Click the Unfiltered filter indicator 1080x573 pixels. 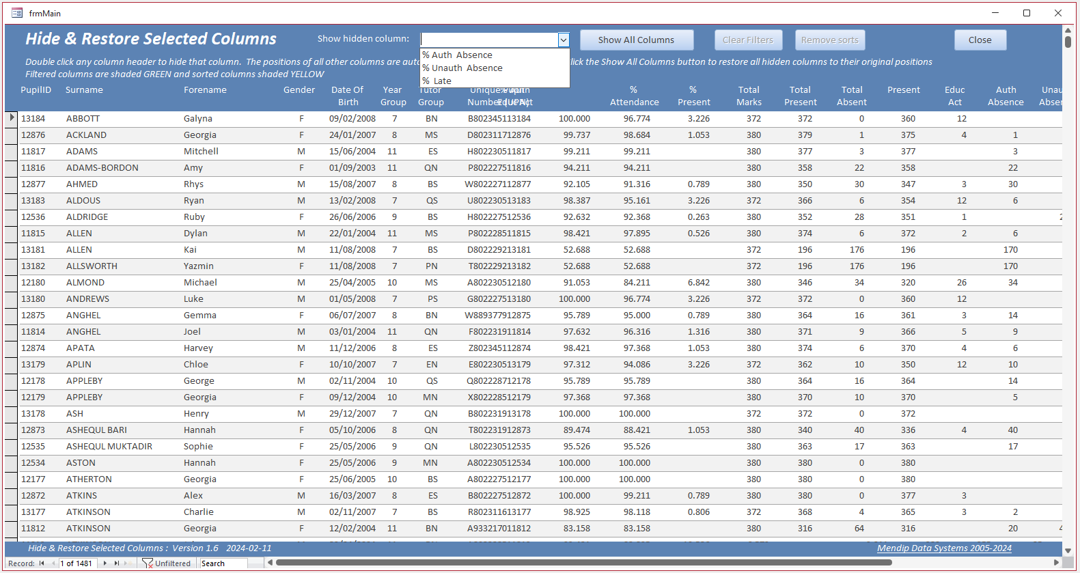[167, 563]
